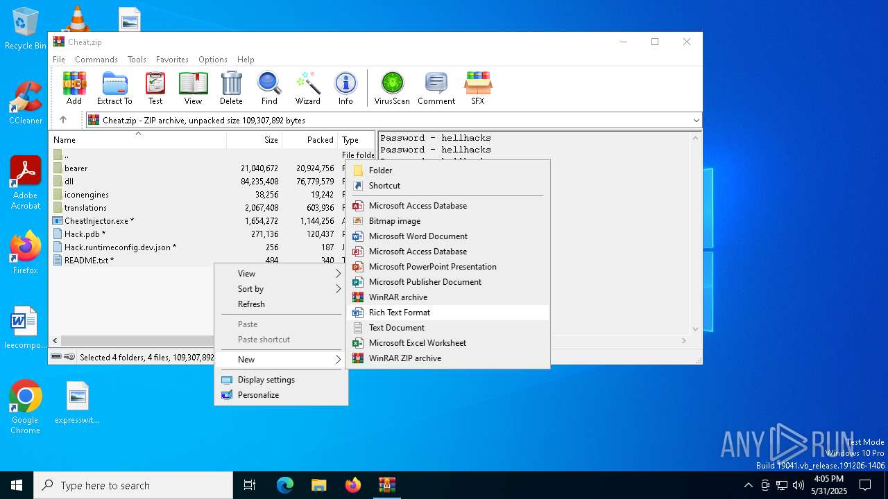The image size is (888, 499).
Task: Click the Find magnifier icon
Action: click(269, 88)
